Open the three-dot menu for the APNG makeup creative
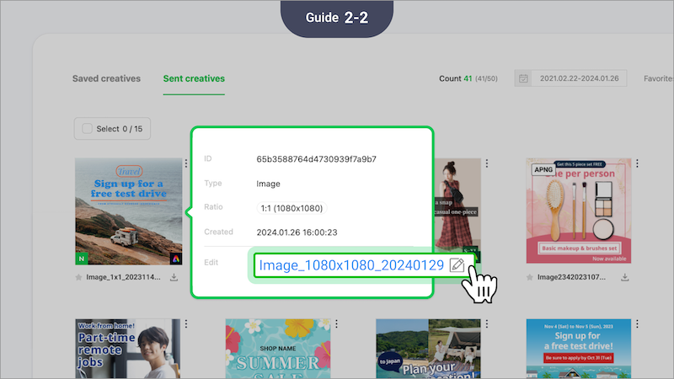This screenshot has width=674, height=379. coord(637,163)
